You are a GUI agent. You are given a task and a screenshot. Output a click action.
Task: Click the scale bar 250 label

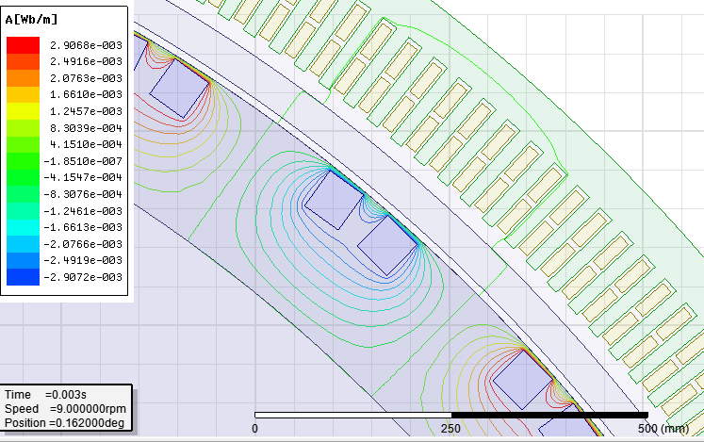(x=450, y=429)
